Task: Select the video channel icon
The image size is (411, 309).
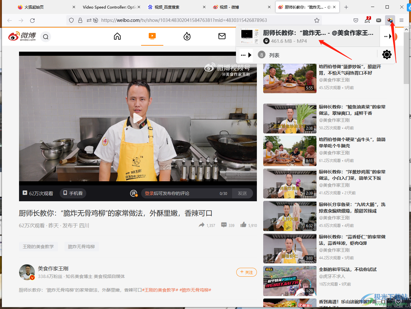Action: pos(152,36)
